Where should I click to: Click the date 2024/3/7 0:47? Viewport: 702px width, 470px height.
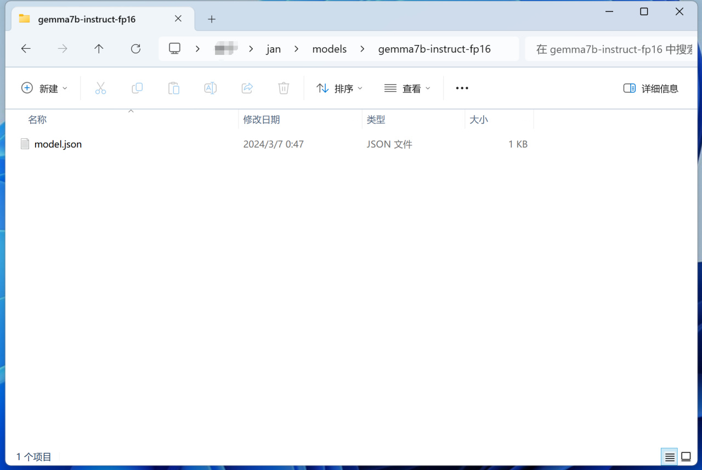point(274,144)
